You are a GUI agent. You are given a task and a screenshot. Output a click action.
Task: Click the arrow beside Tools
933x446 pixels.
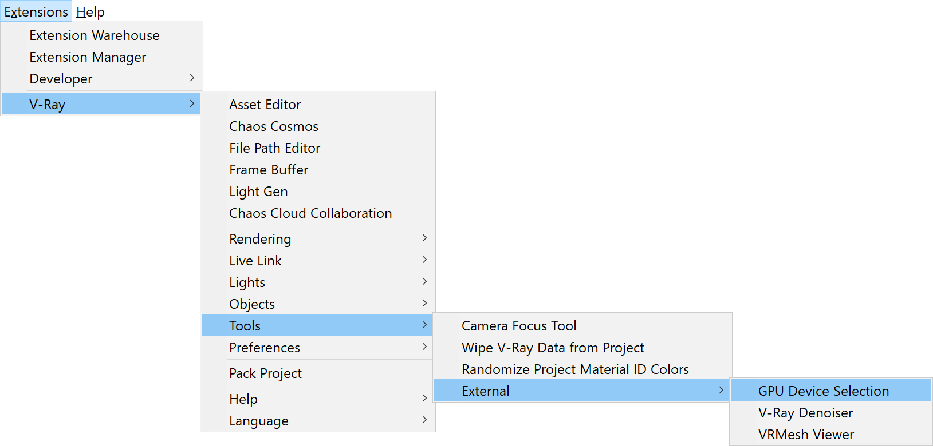424,325
